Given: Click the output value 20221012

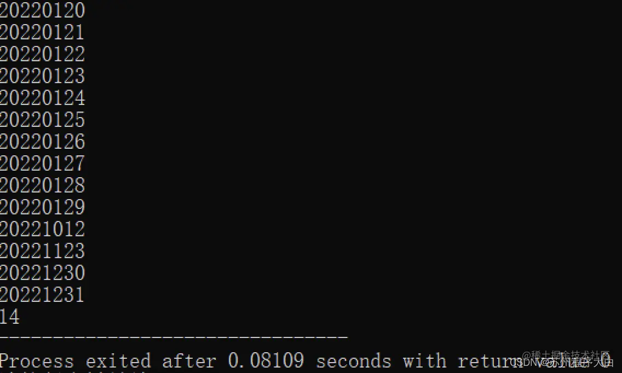Looking at the screenshot, I should 42,229.
